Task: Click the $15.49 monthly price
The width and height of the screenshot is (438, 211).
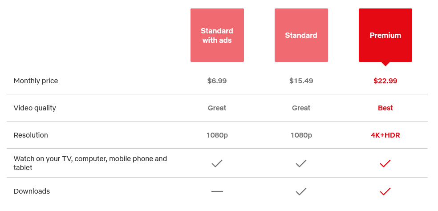Action: 301,81
